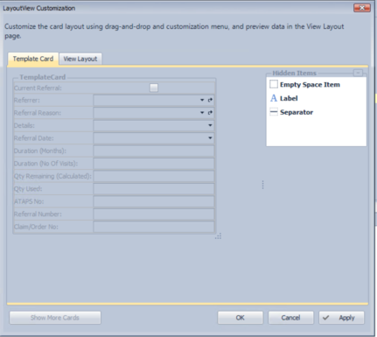Click the card resize grip icon
This screenshot has width=377, height=337.
click(219, 236)
